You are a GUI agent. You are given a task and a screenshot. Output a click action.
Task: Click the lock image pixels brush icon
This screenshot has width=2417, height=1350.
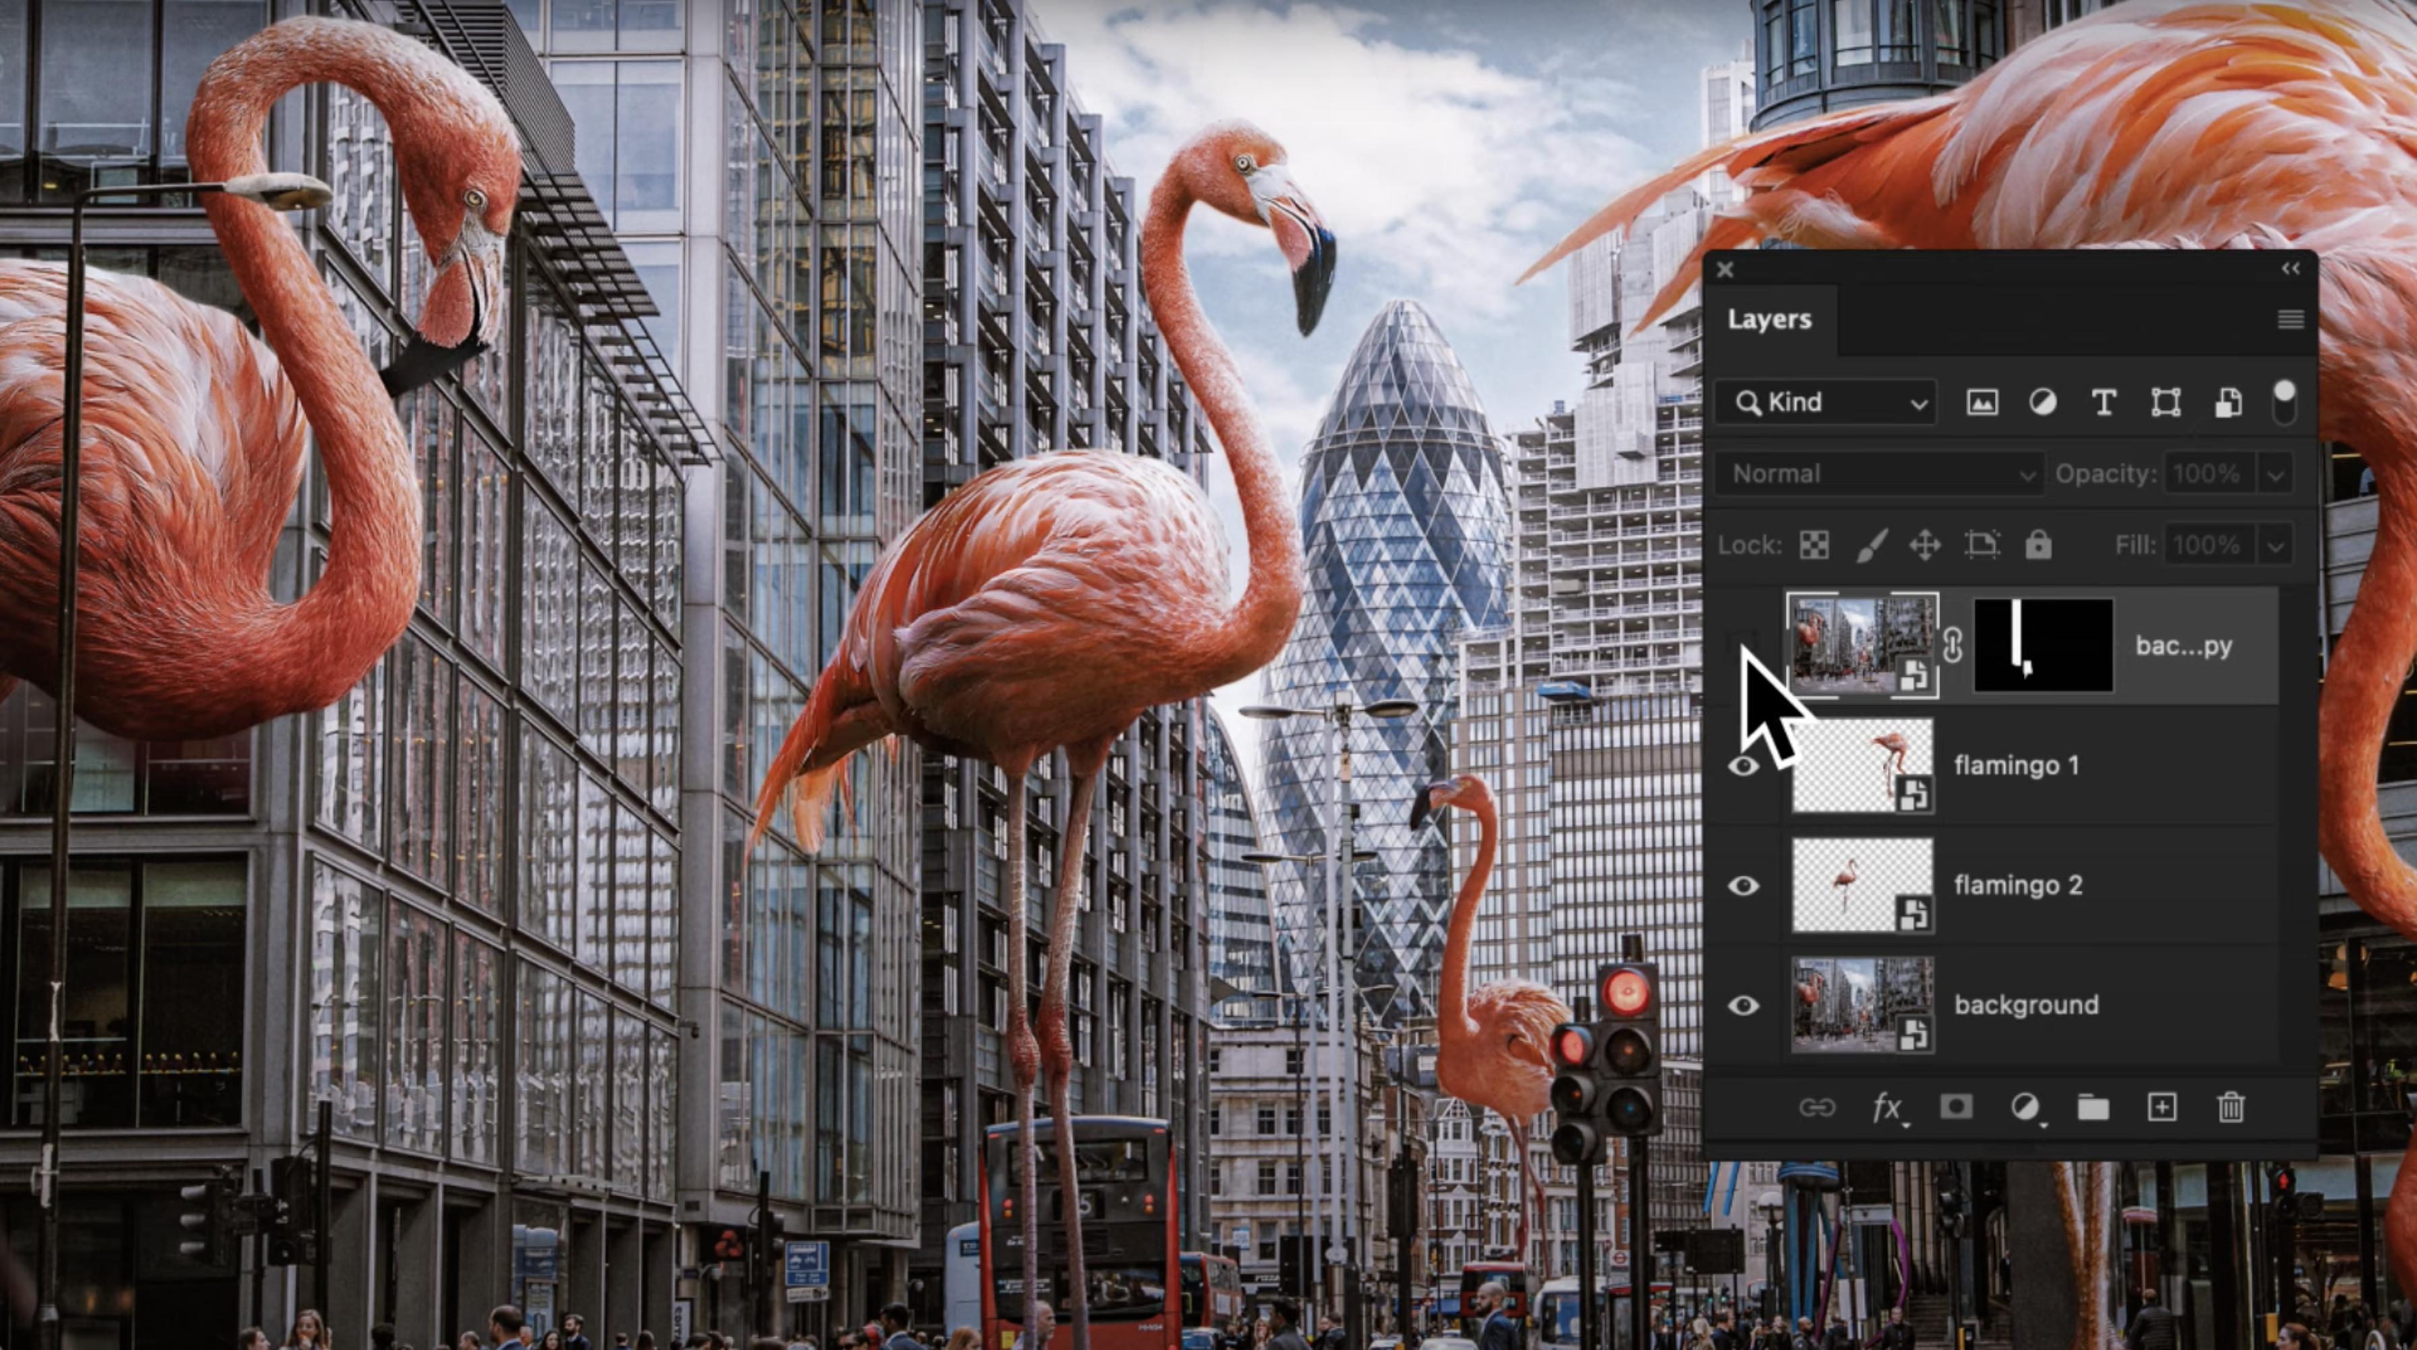tap(1871, 545)
